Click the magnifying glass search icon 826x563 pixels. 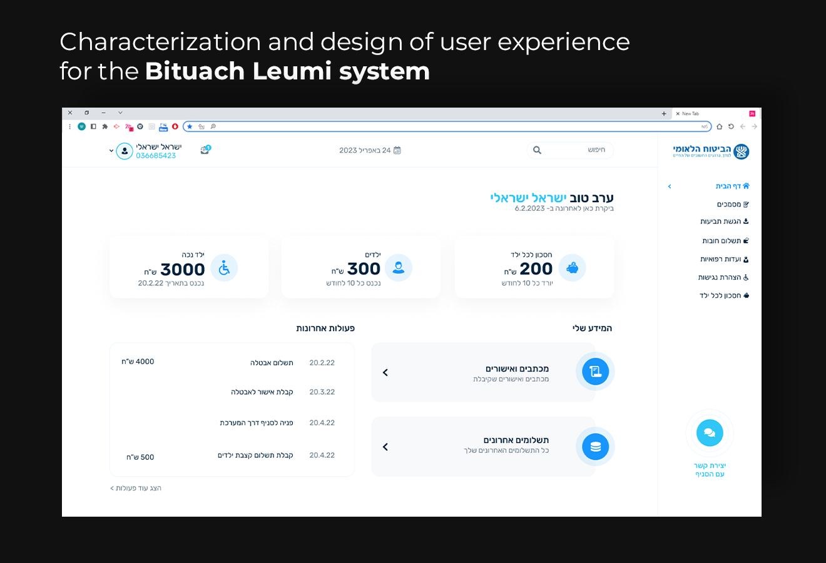point(537,150)
